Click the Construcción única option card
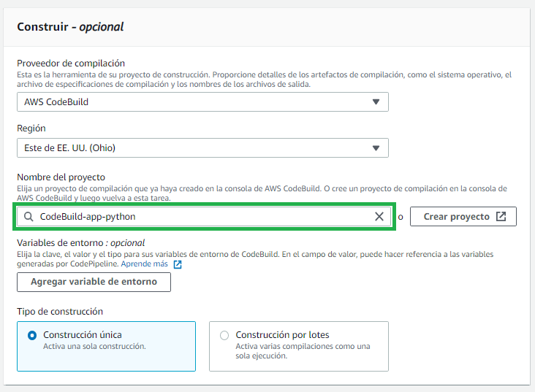This screenshot has height=392, width=535. (107, 346)
